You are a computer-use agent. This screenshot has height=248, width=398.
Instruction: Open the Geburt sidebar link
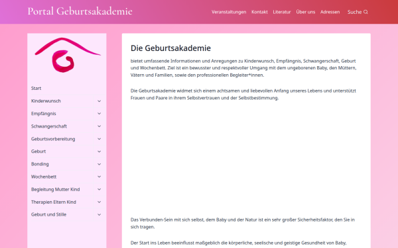pyautogui.click(x=38, y=151)
